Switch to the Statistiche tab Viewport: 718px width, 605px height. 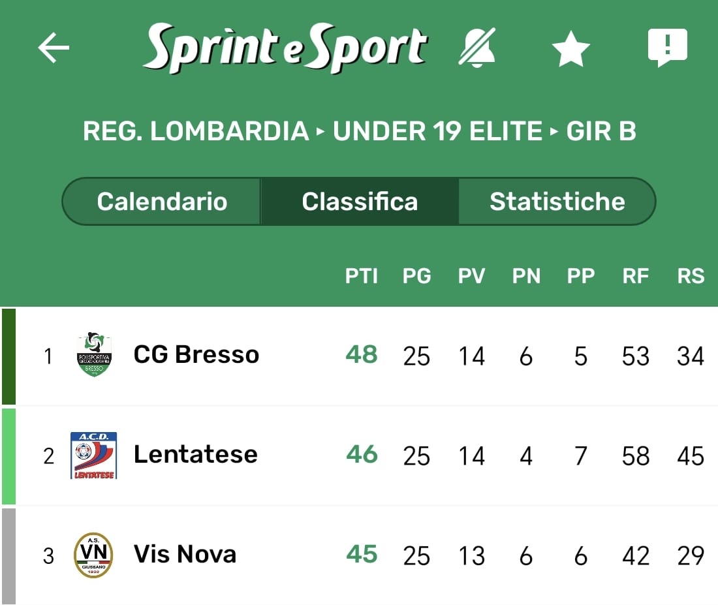557,201
